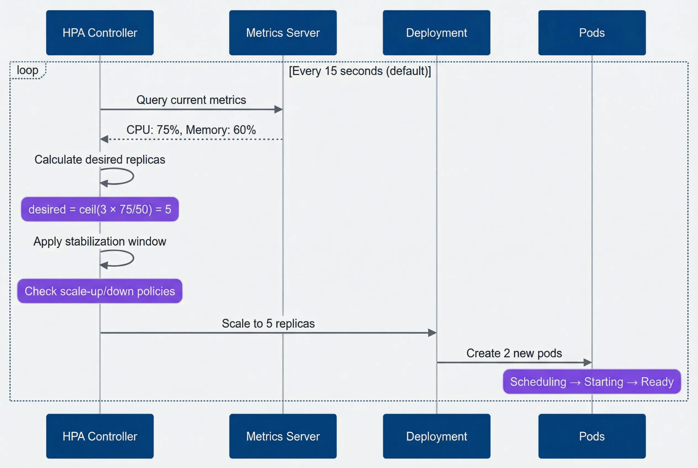This screenshot has height=468, width=698.
Task: Click the 'Create 2 new pods' message label
Action: (x=514, y=353)
